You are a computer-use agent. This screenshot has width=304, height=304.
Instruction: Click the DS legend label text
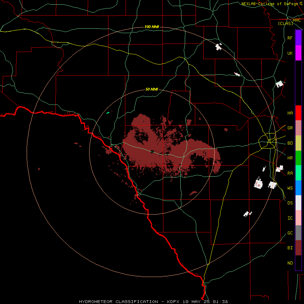coord(290,203)
